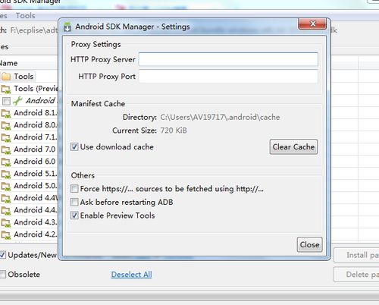Enable Force https sources fetched using http
Viewport: 379px width, 305px height.
click(x=74, y=188)
